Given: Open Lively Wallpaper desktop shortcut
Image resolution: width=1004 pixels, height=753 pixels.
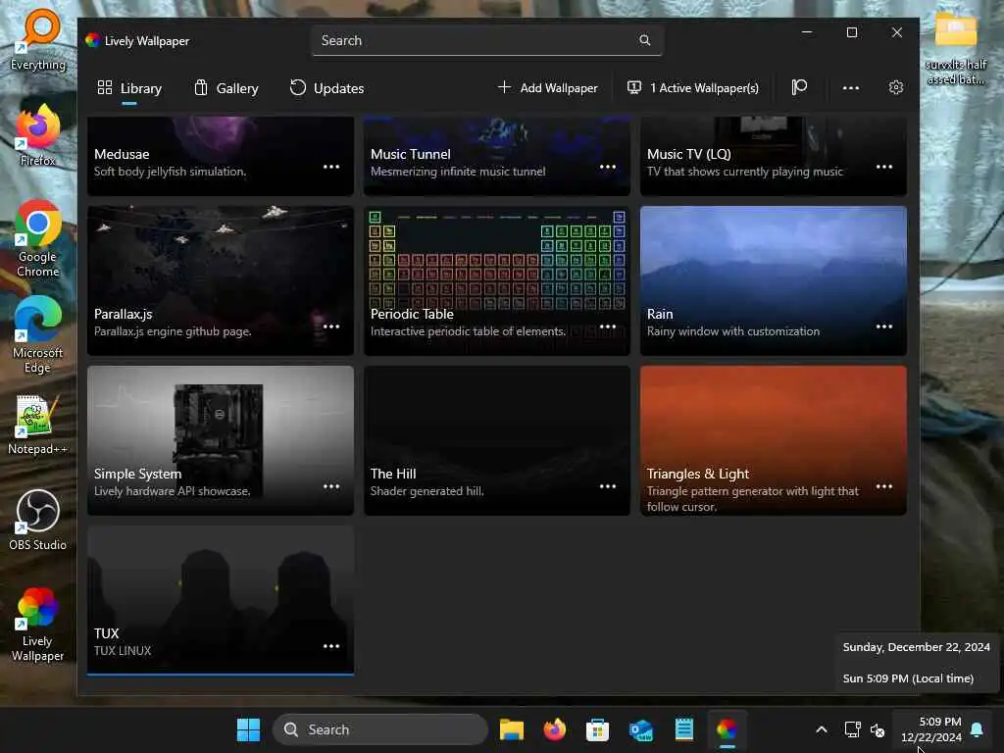Looking at the screenshot, I should pyautogui.click(x=37, y=625).
